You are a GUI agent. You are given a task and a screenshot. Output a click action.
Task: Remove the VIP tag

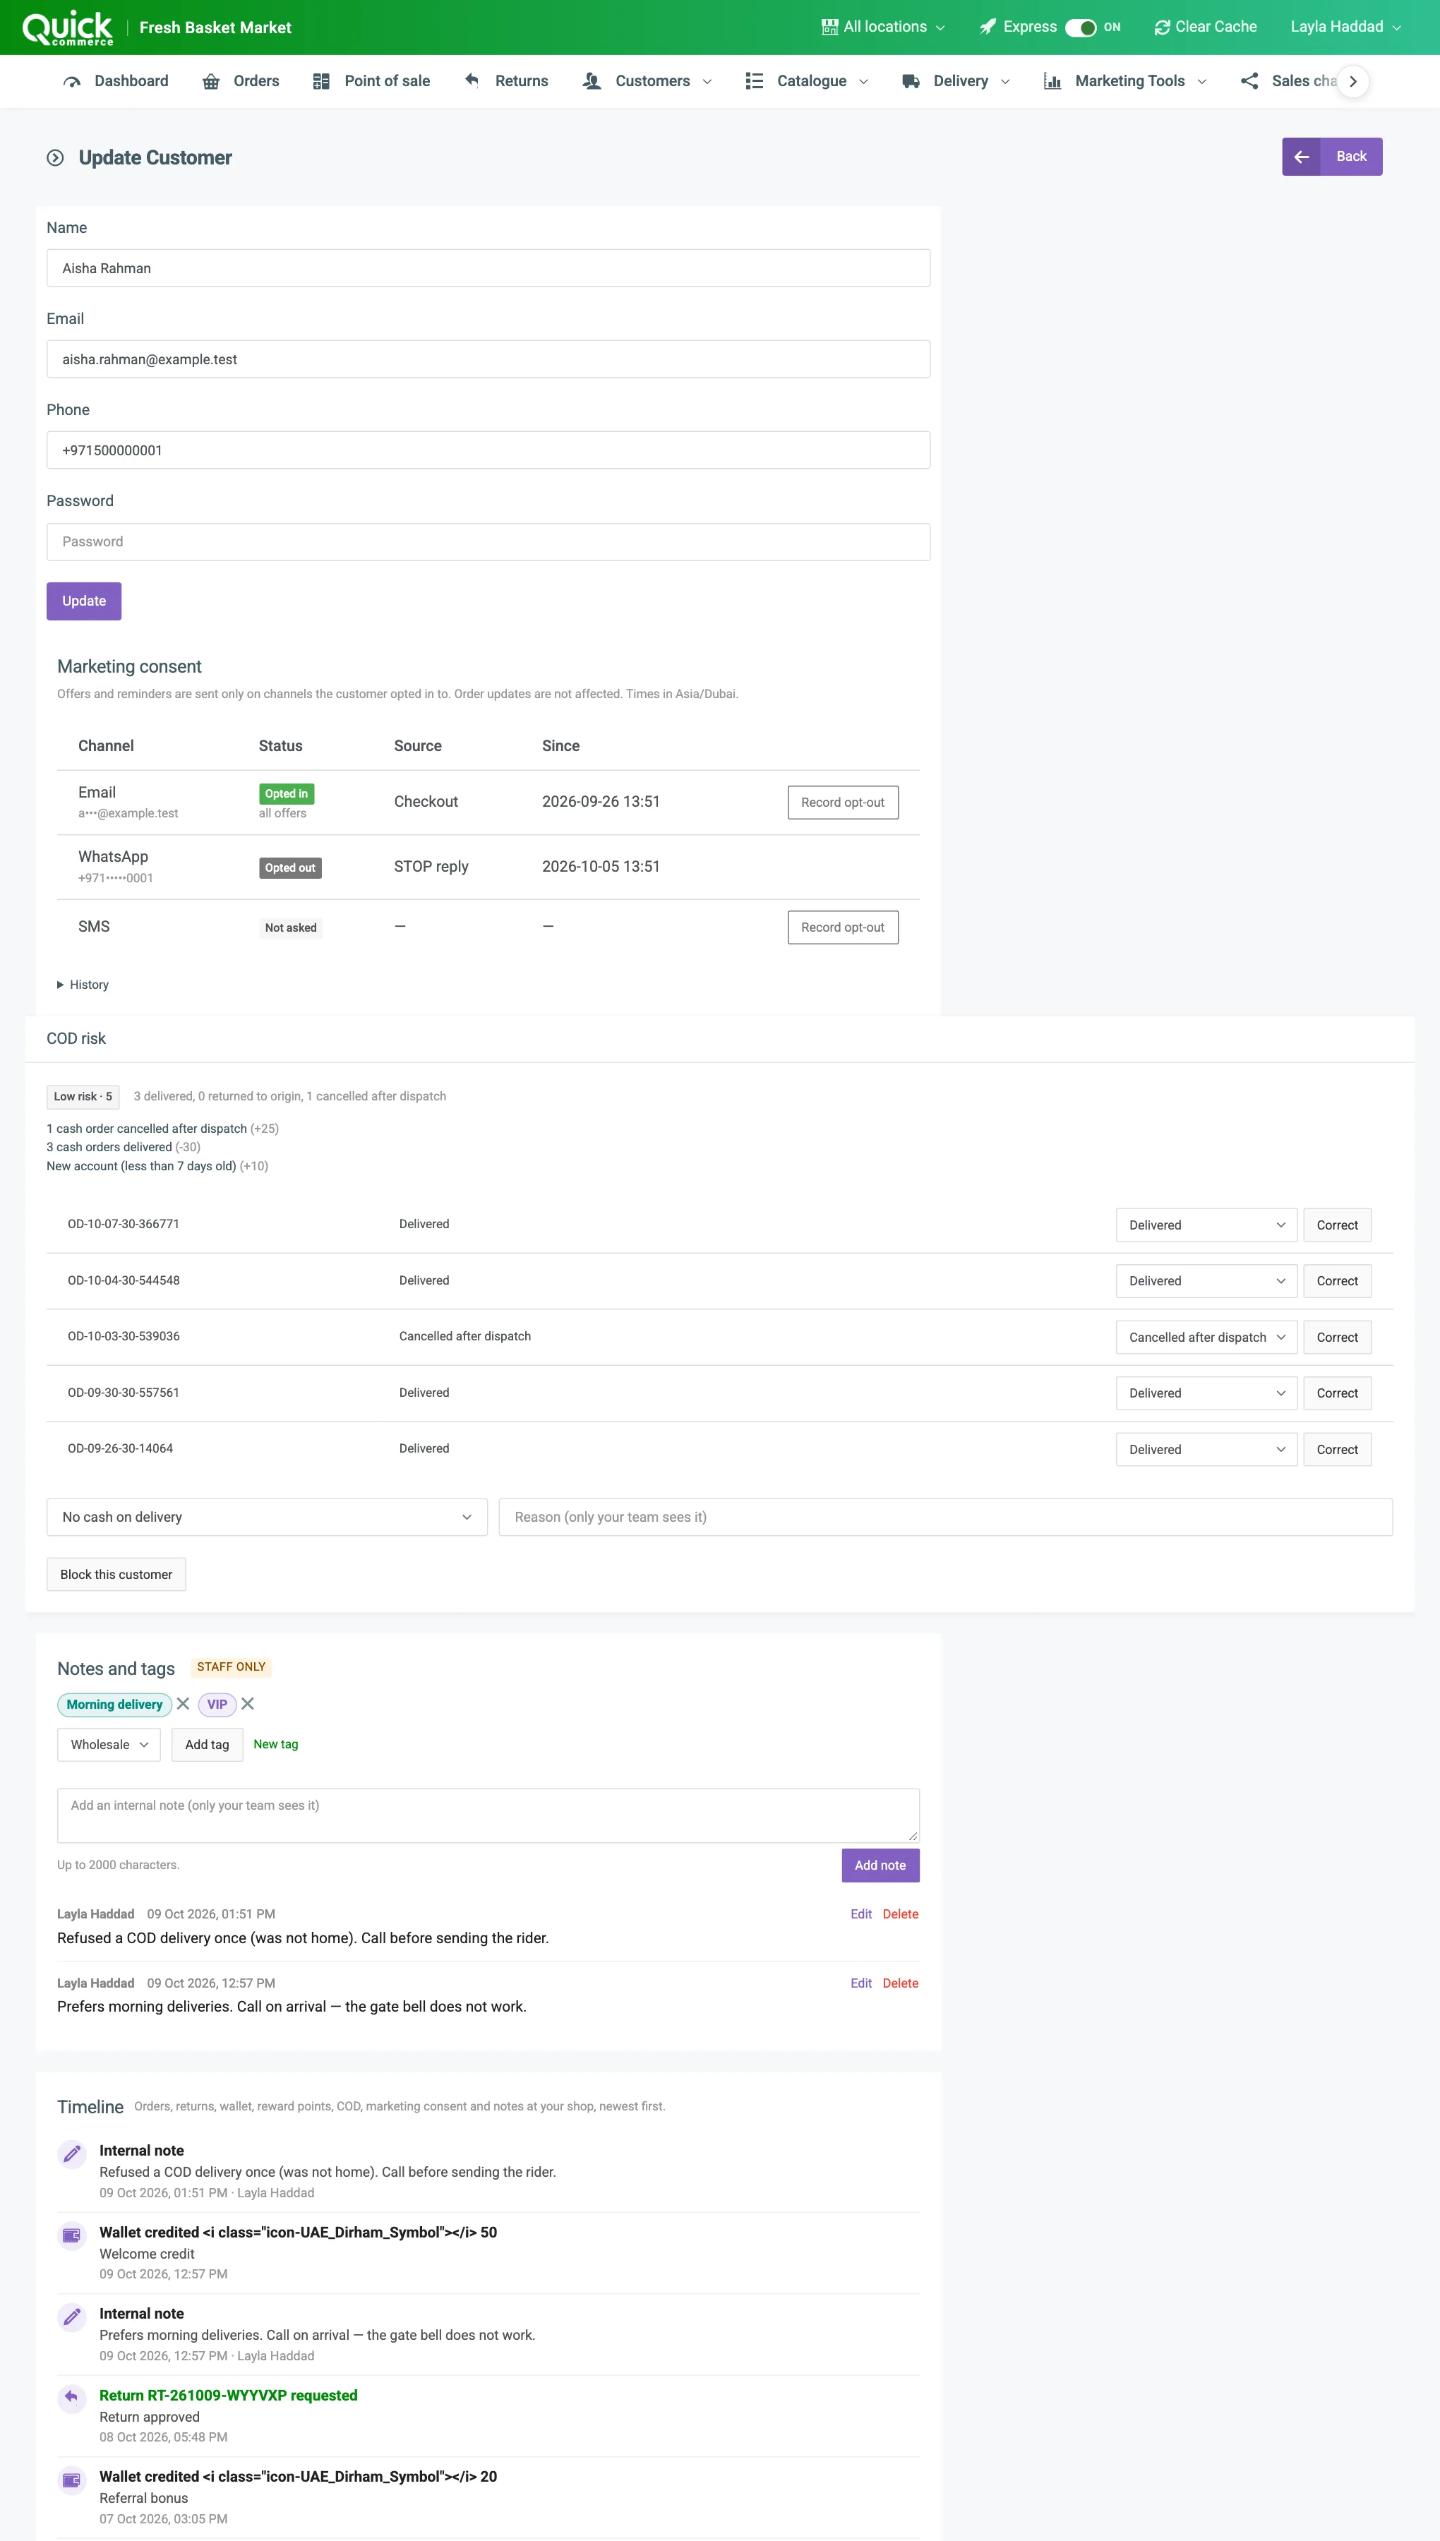[x=247, y=1704]
